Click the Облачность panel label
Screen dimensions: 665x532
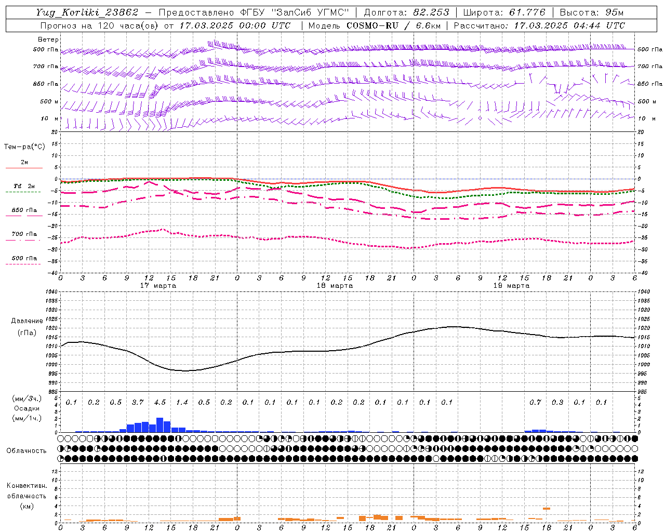(26, 450)
